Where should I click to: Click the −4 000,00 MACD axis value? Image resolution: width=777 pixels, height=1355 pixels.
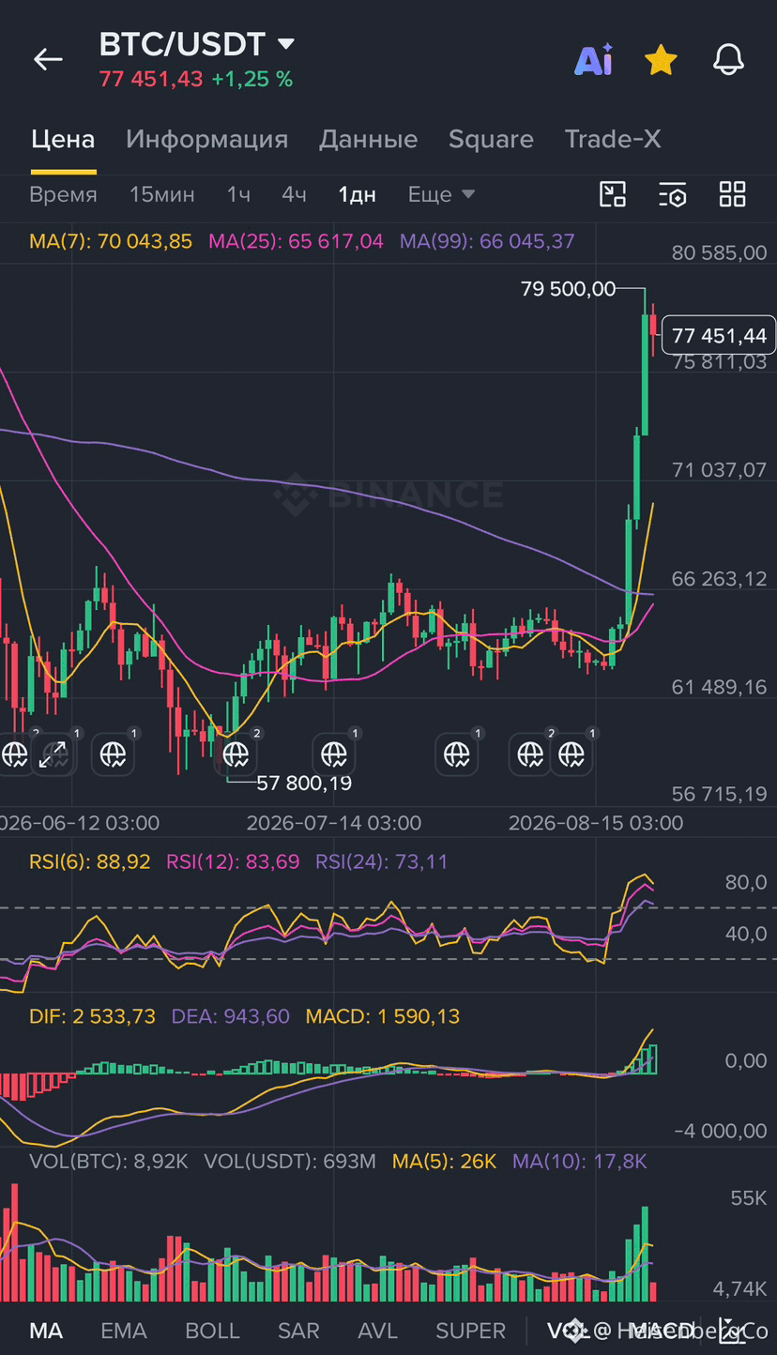point(721,1131)
